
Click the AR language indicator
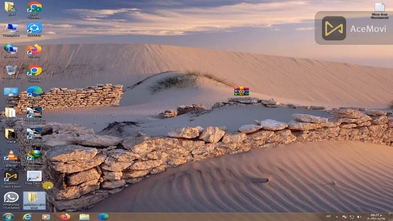coord(328,216)
